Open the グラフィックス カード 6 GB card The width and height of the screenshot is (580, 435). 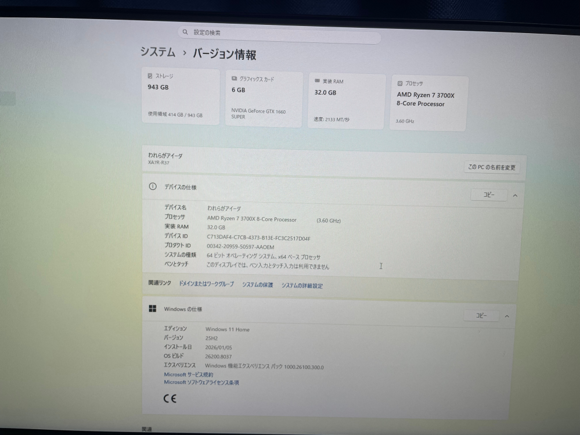[x=264, y=99]
